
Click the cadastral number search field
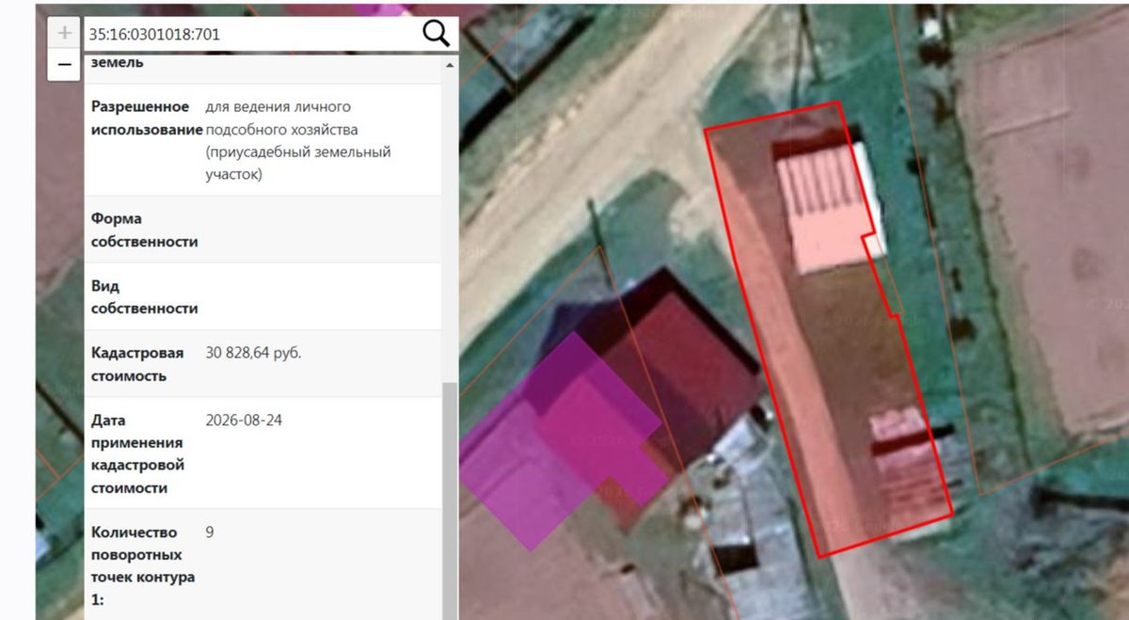pos(252,34)
